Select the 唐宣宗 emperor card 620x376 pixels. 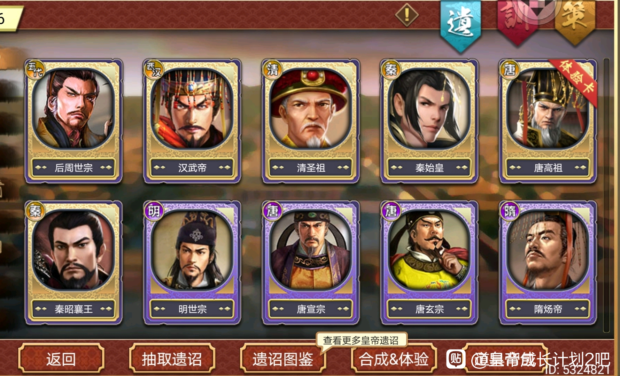click(310, 263)
